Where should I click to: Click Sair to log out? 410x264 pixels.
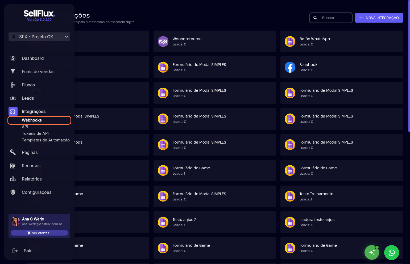pos(27,251)
